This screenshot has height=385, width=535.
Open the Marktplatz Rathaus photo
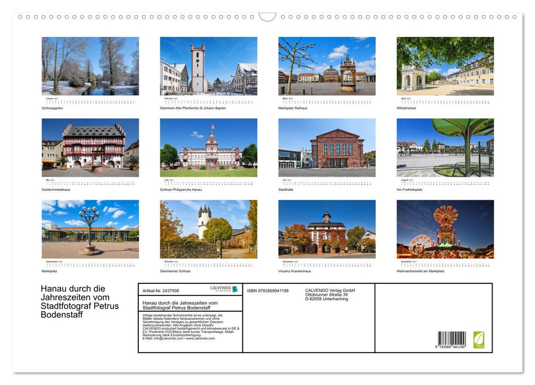327,66
